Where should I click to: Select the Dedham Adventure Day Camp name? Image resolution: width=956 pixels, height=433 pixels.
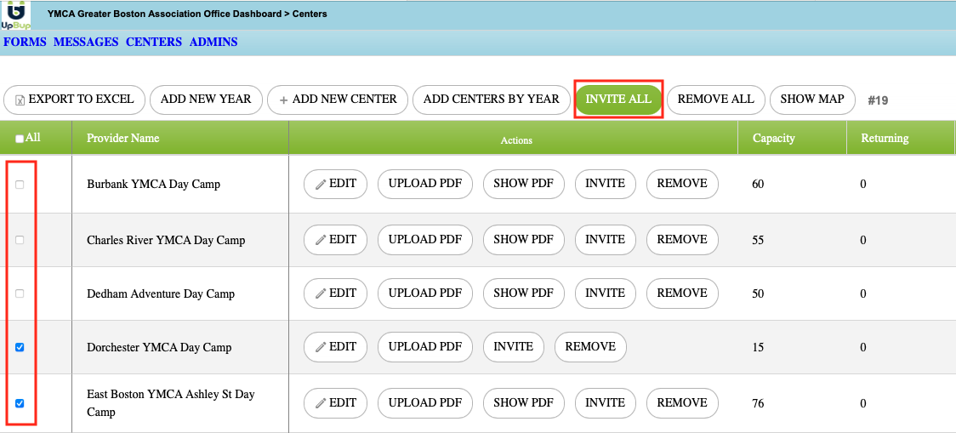[161, 294]
